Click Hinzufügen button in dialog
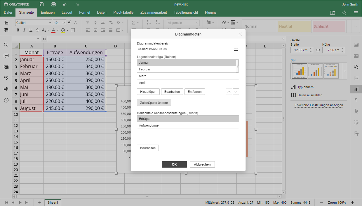Image resolution: width=362 pixels, height=206 pixels. [x=148, y=92]
